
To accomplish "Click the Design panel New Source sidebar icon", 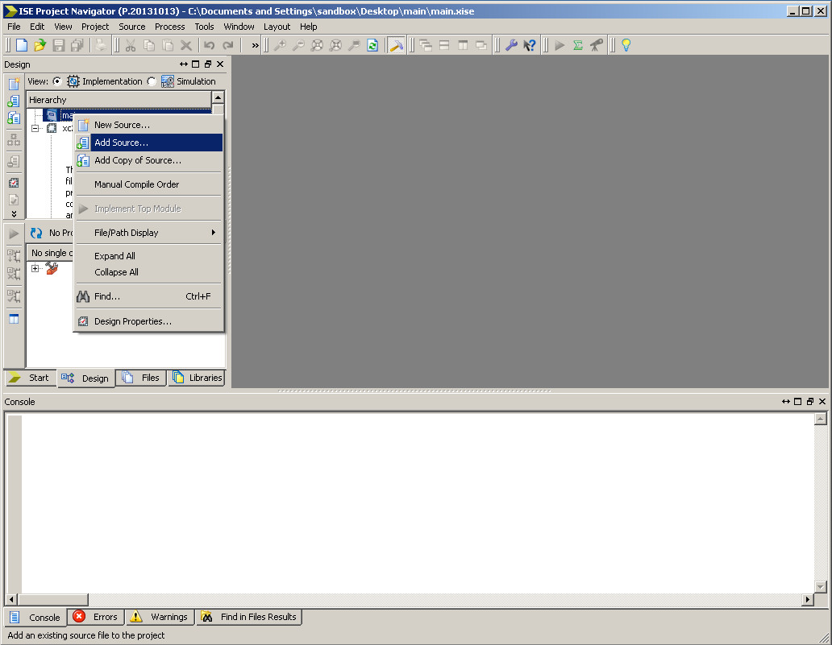I will pos(14,84).
